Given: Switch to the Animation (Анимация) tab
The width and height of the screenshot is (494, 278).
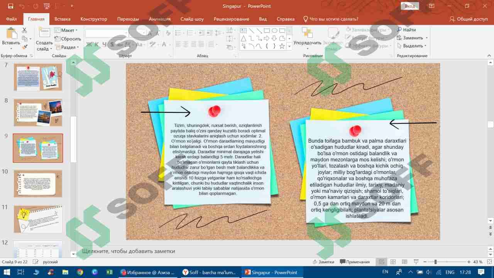Looking at the screenshot, I should (x=160, y=19).
